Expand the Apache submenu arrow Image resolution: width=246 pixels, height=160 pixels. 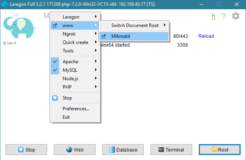pos(96,61)
